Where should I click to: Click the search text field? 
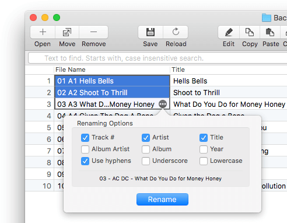tap(157, 58)
